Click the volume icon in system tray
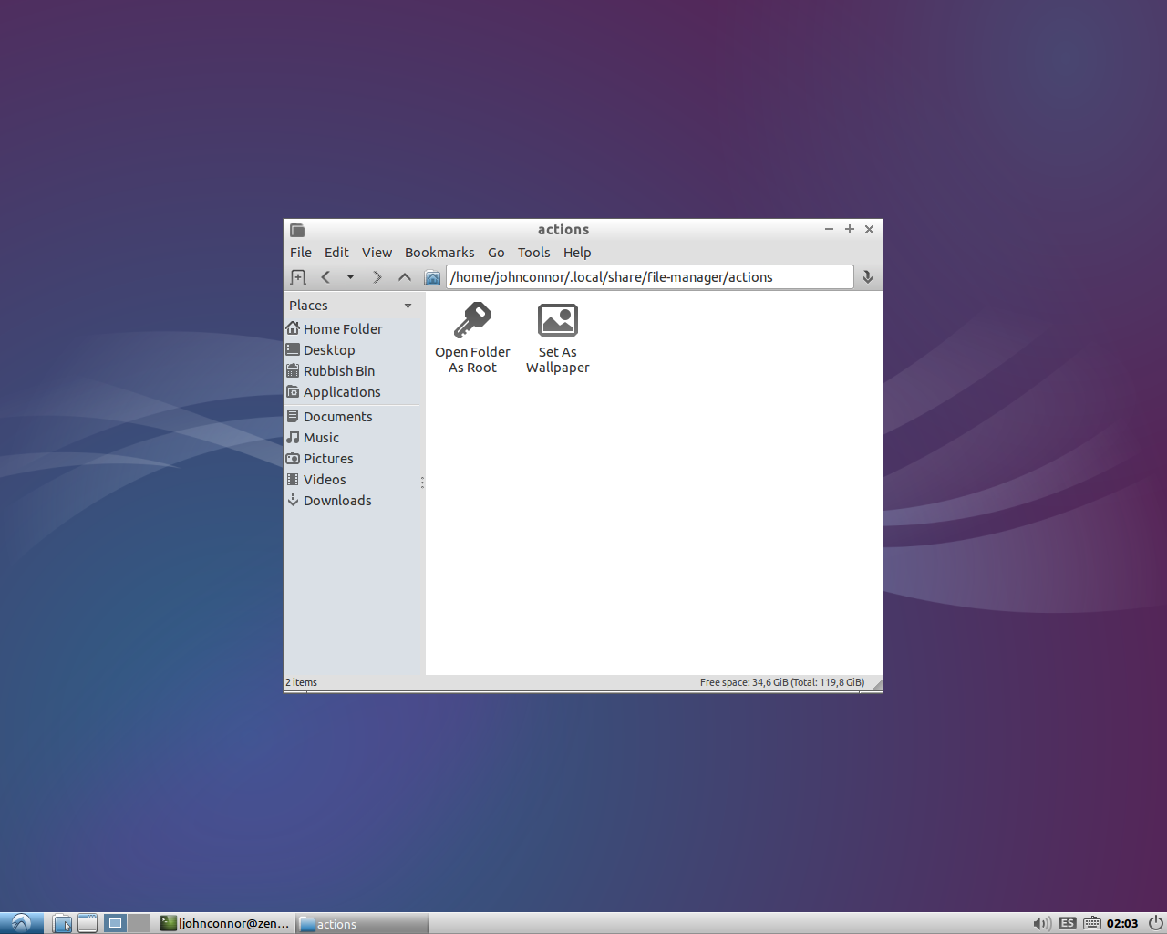 pyautogui.click(x=1041, y=923)
